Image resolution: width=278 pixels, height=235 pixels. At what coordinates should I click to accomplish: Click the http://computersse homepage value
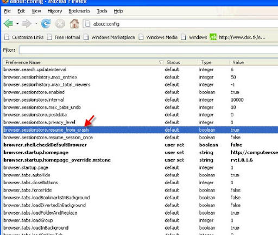pos(254,153)
